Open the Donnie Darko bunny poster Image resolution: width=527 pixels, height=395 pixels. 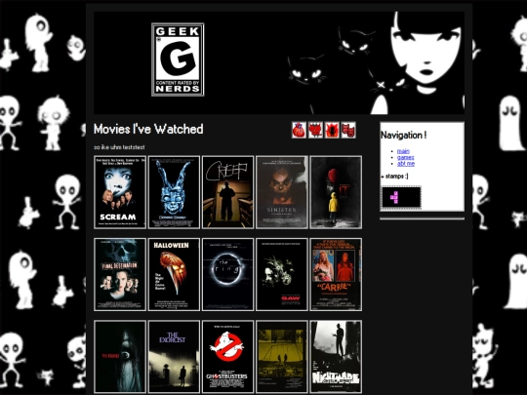(x=174, y=192)
